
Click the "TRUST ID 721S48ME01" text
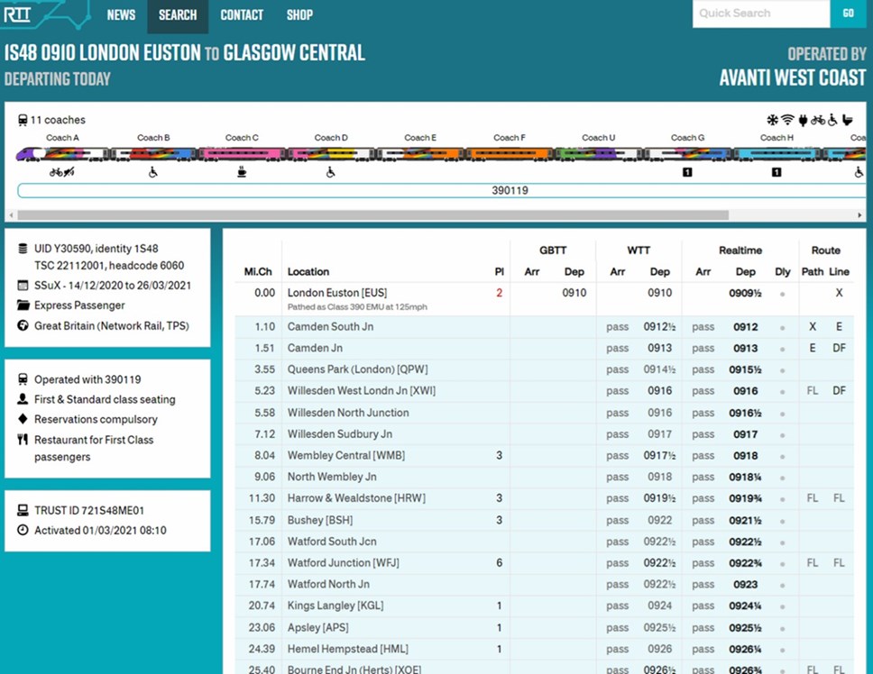[89, 511]
